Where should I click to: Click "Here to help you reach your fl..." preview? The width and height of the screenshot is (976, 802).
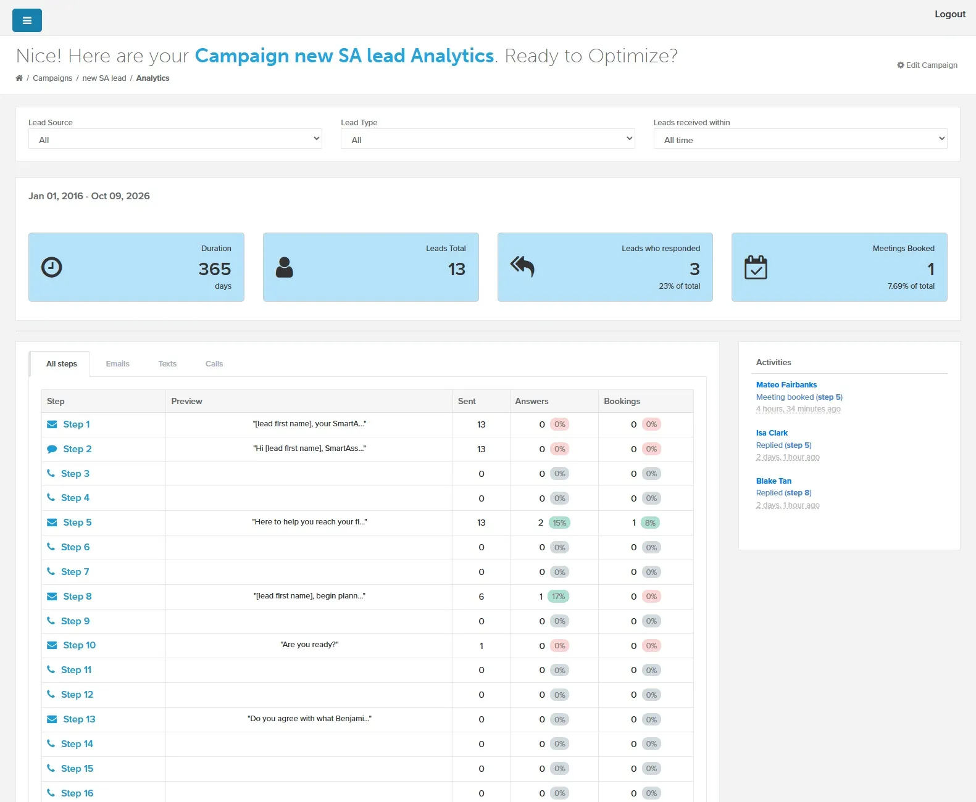(x=309, y=522)
